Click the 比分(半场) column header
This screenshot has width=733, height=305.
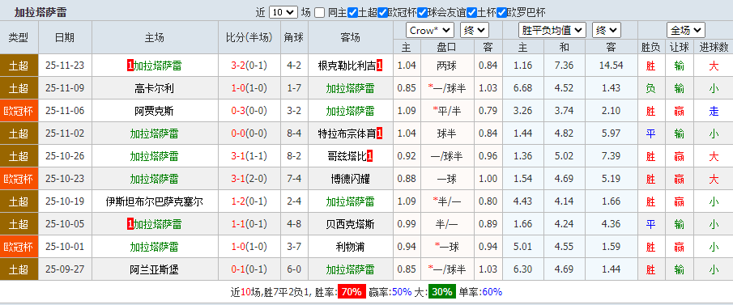[249, 37]
